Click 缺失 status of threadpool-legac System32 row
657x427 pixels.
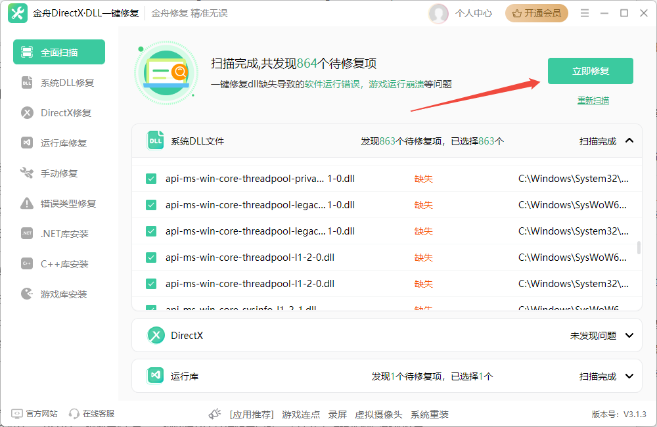coord(424,231)
